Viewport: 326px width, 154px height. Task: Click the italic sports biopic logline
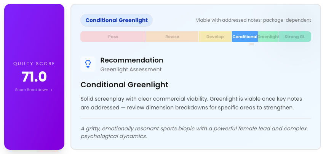pyautogui.click(x=194, y=132)
